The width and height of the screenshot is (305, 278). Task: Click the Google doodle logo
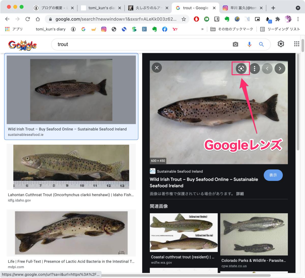point(22,45)
